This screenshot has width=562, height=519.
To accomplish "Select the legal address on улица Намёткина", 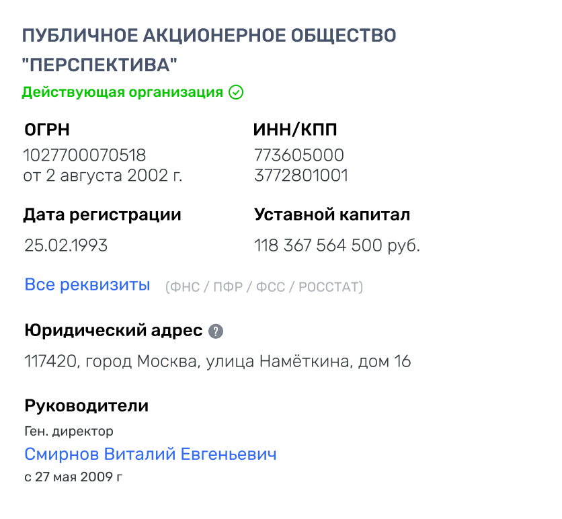I will coord(217,362).
